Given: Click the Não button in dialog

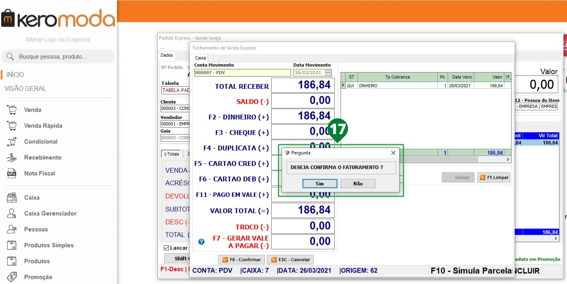Looking at the screenshot, I should [x=358, y=184].
